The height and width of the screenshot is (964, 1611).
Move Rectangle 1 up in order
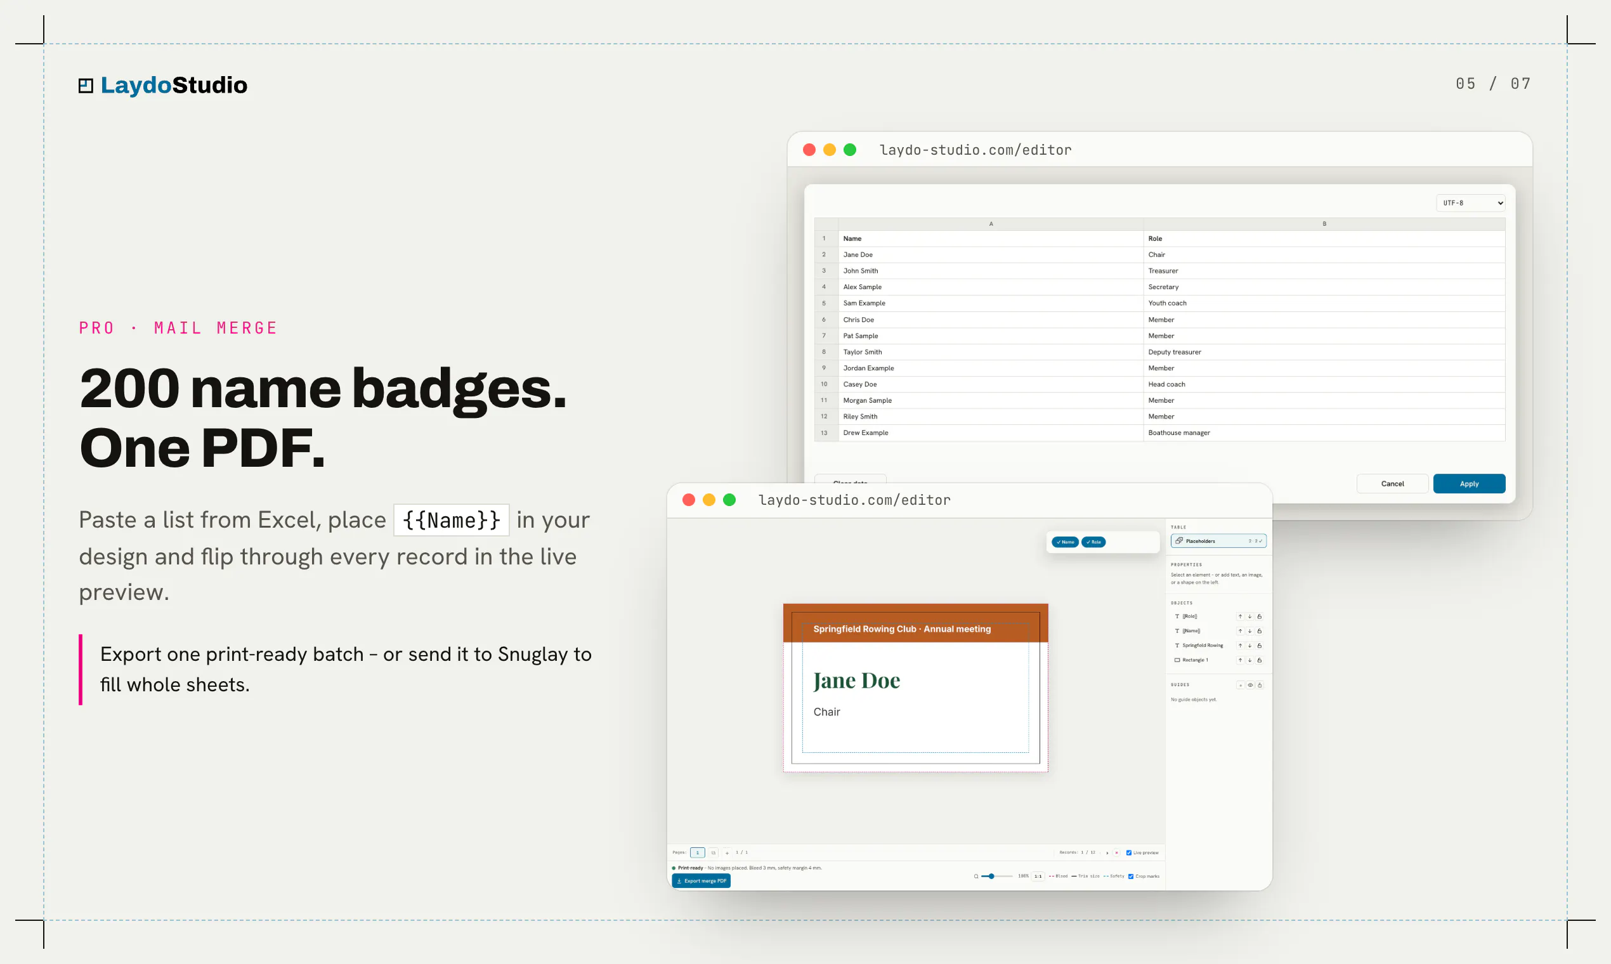coord(1239,660)
